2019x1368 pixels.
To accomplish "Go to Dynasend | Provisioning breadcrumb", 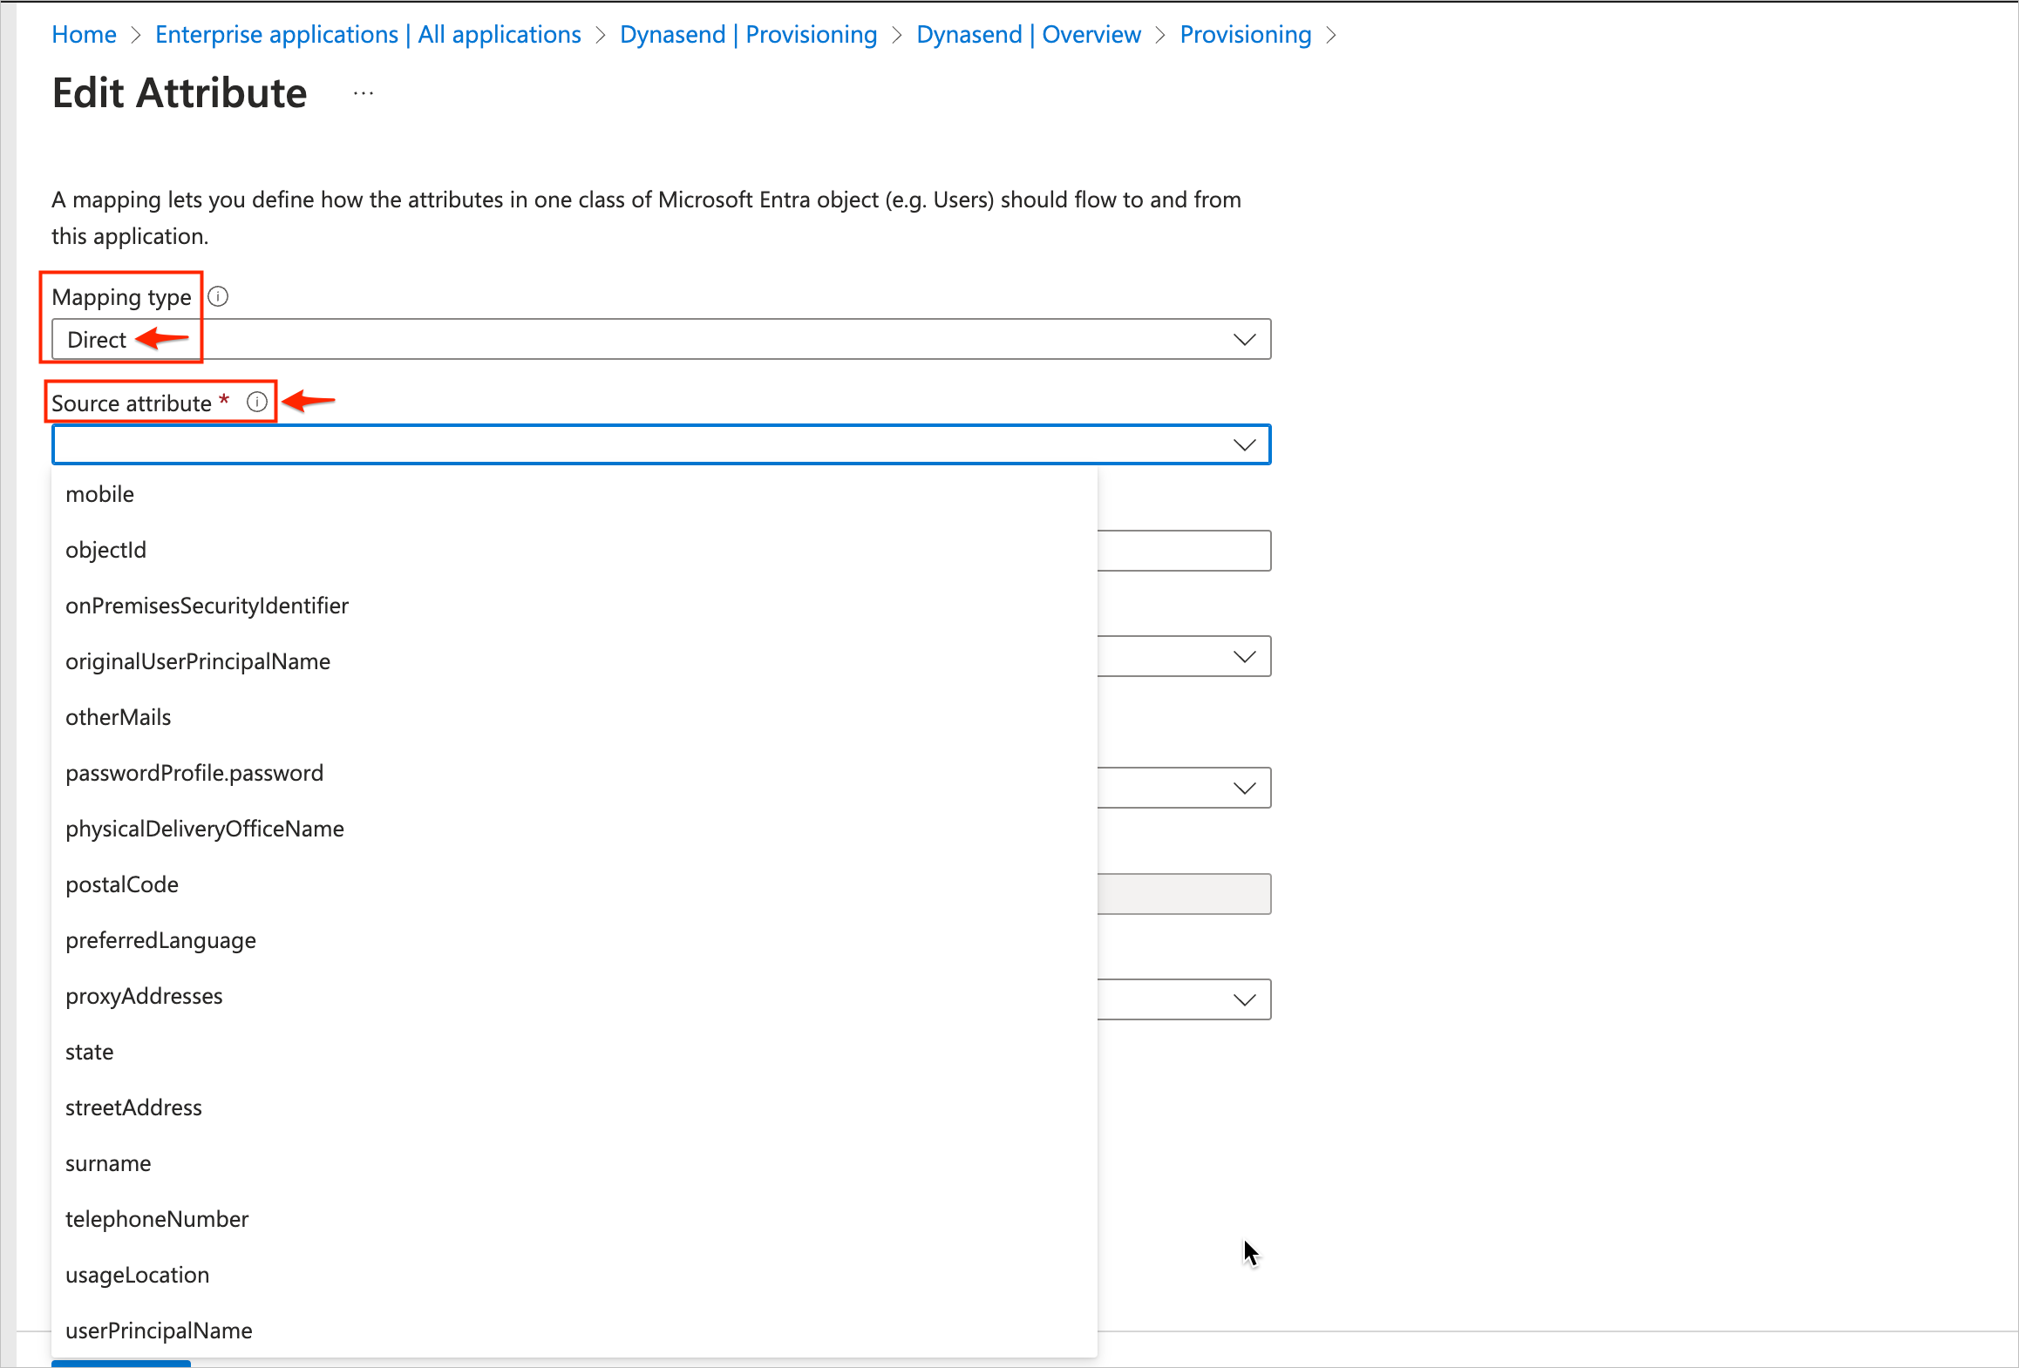I will [748, 34].
